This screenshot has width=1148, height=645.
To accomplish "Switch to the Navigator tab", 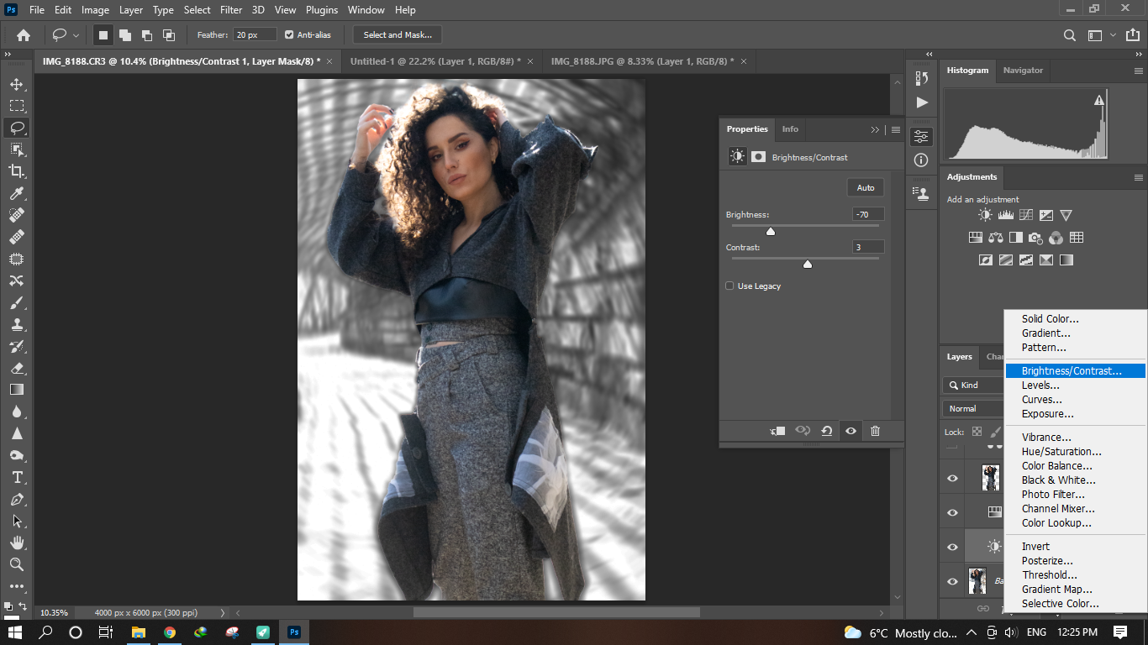I will tap(1023, 71).
